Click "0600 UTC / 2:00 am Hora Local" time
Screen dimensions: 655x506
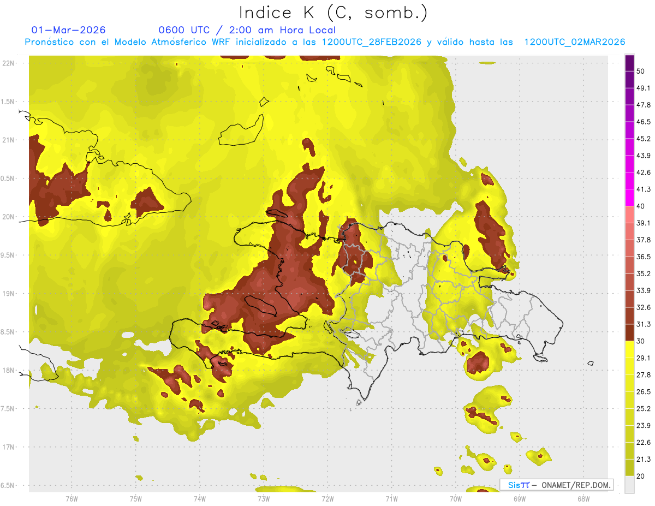tap(247, 30)
